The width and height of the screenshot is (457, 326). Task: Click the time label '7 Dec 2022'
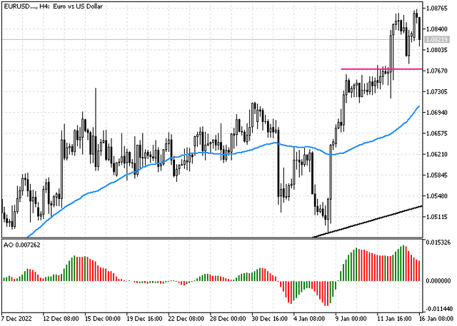(16, 318)
